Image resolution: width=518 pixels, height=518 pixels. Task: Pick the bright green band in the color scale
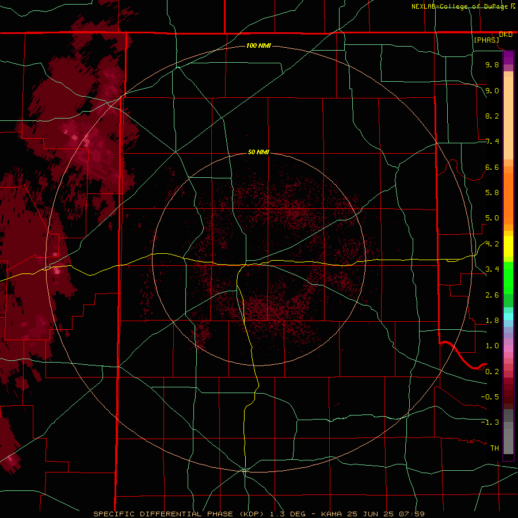coord(508,277)
